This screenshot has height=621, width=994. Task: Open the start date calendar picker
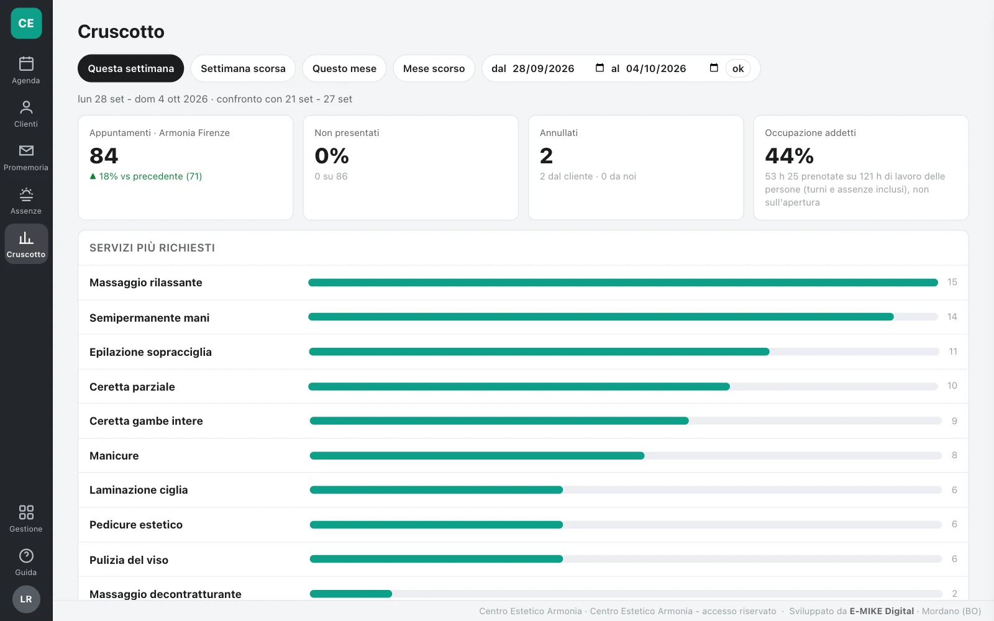[x=600, y=68]
